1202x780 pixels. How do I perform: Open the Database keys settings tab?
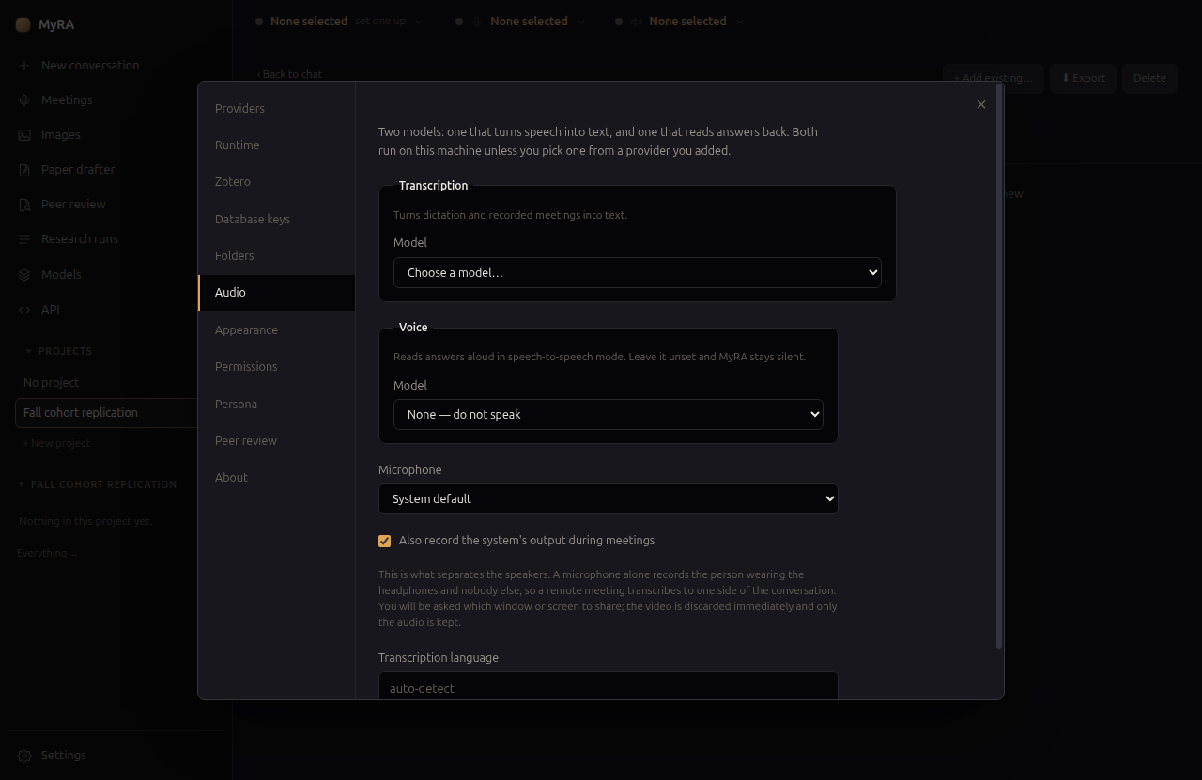(276, 220)
